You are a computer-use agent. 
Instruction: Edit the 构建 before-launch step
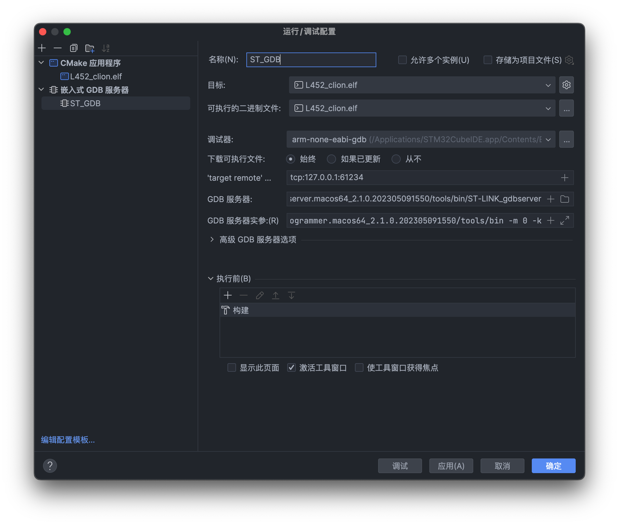259,295
